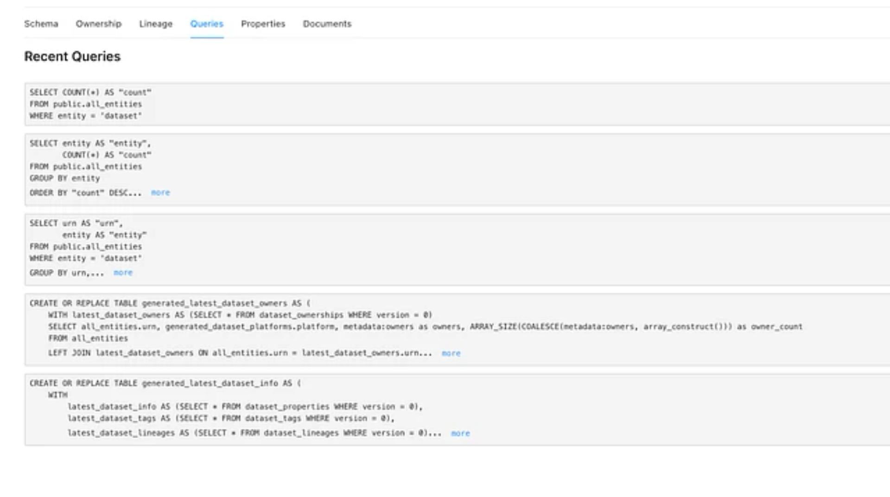Click the latest_dataset_lineages AS line
The width and height of the screenshot is (890, 497).
(254, 433)
